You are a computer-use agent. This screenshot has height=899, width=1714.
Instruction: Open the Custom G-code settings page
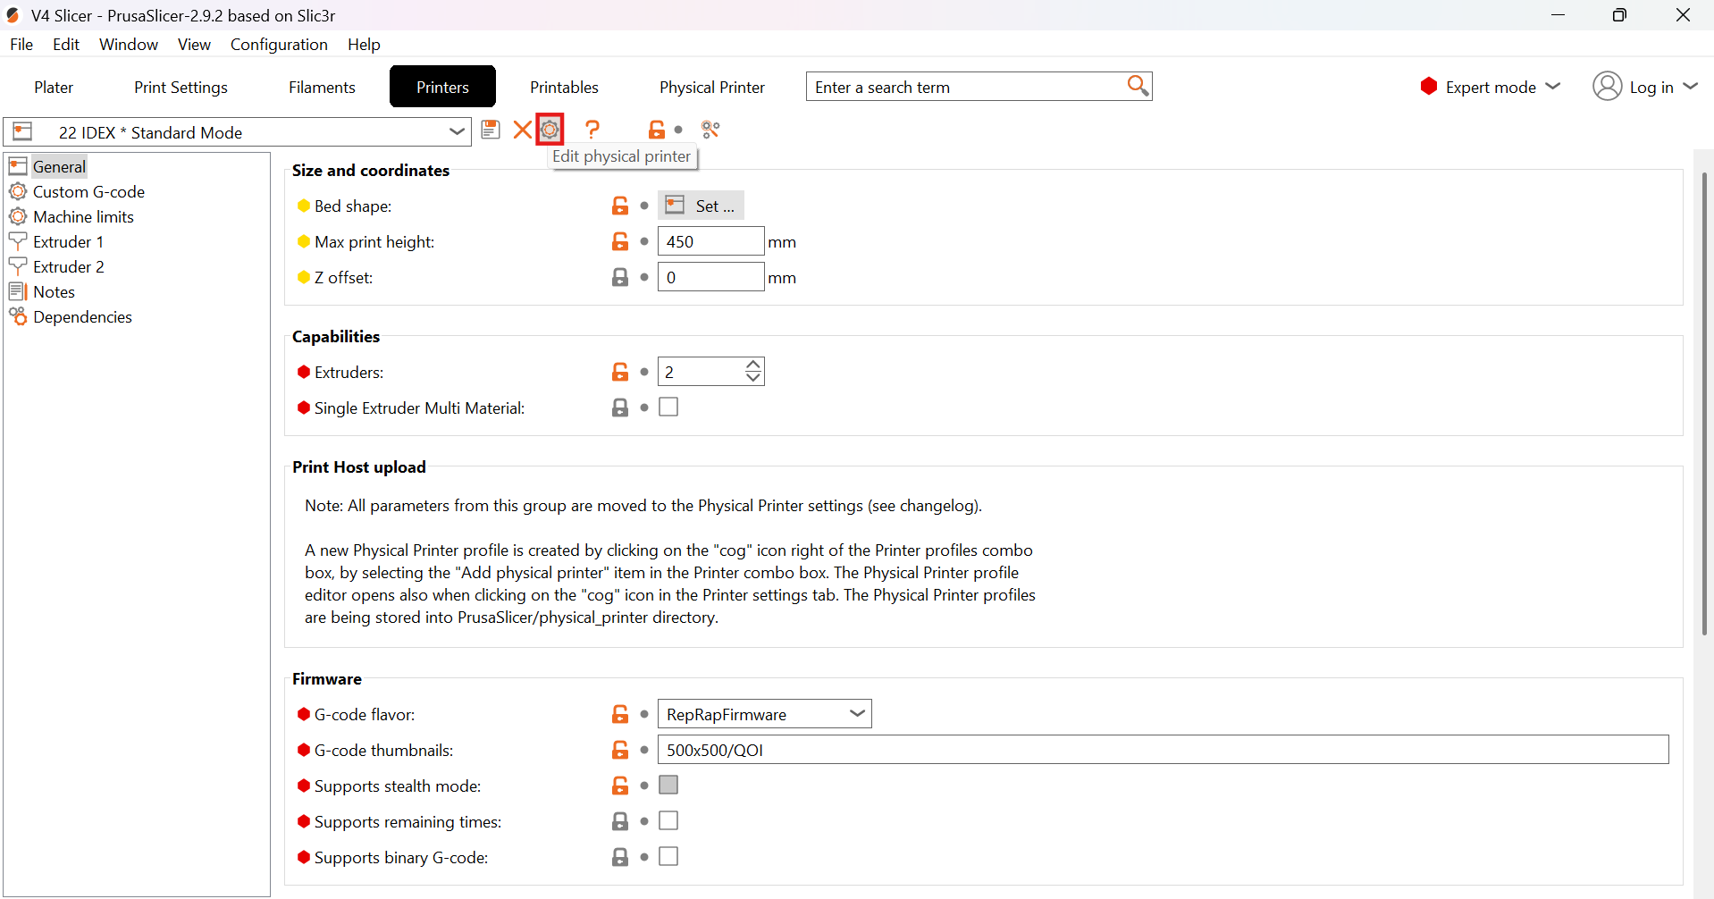click(88, 191)
